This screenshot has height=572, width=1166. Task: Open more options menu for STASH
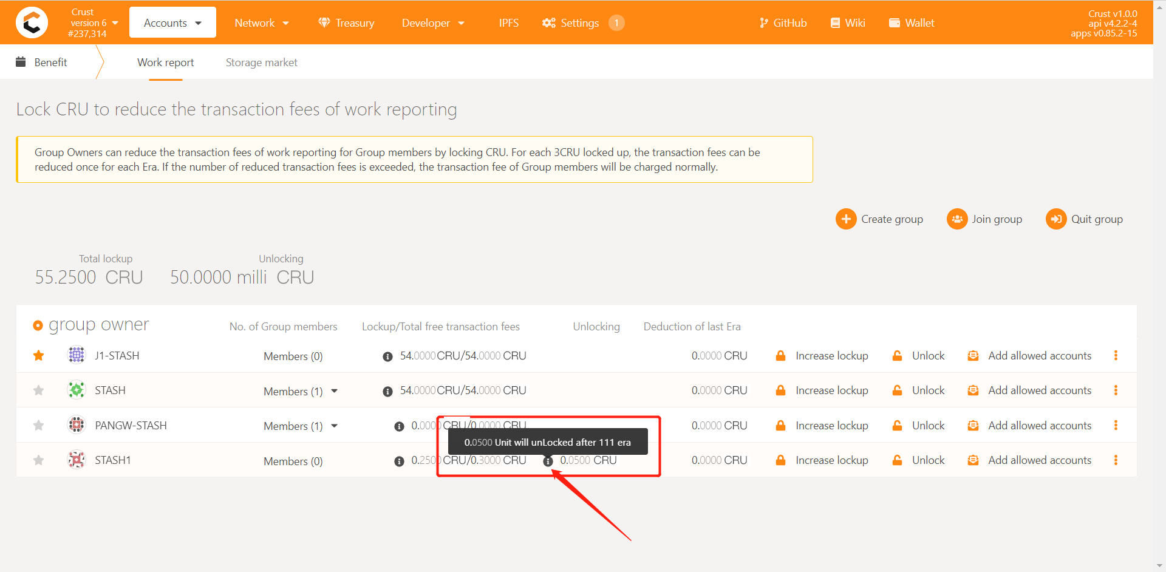pyautogui.click(x=1116, y=390)
